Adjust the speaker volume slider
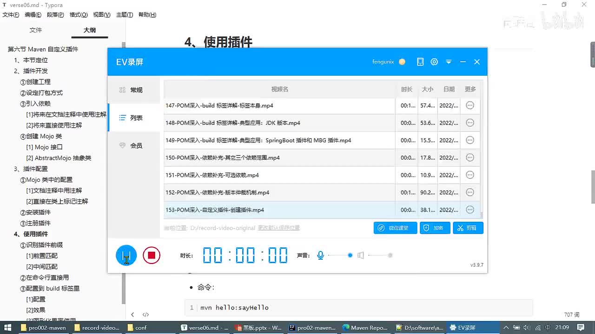The image size is (595, 334). coord(381,255)
